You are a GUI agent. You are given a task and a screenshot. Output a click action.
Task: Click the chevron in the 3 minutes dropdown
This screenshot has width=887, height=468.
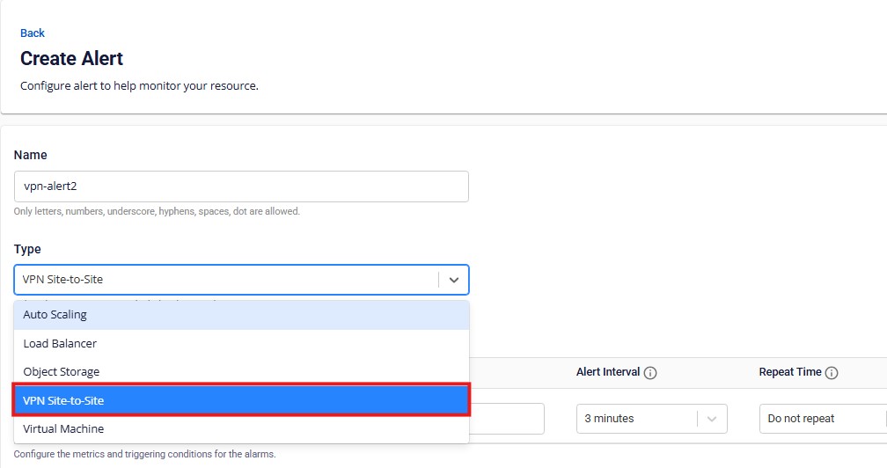click(x=712, y=419)
